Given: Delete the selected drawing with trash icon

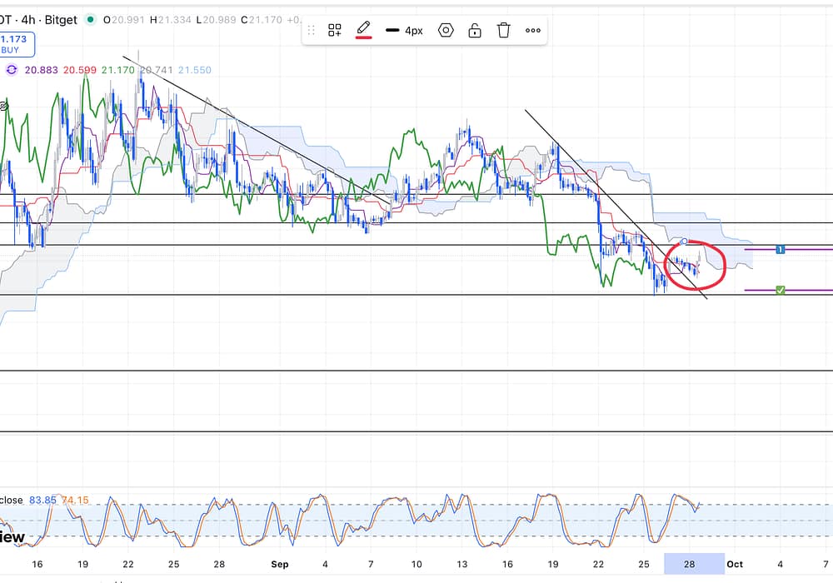Looking at the screenshot, I should [x=503, y=31].
